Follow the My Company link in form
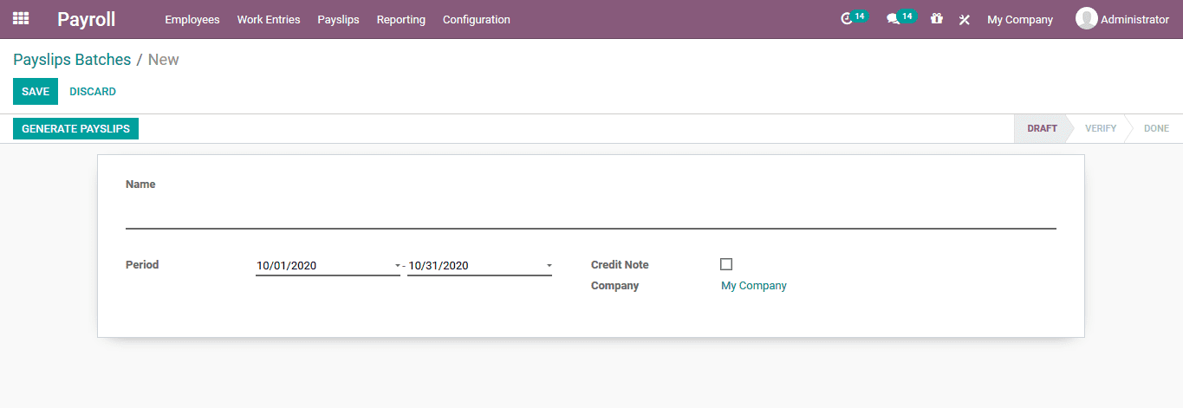The width and height of the screenshot is (1183, 408). click(x=754, y=286)
